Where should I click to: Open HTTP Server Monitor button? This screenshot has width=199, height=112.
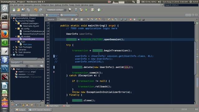(x=40, y=110)
